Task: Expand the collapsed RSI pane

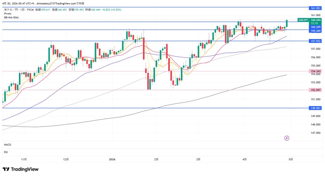Action: pos(6,152)
